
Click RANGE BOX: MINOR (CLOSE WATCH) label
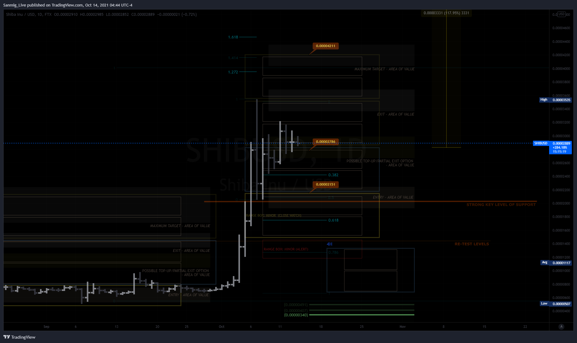[x=273, y=215]
